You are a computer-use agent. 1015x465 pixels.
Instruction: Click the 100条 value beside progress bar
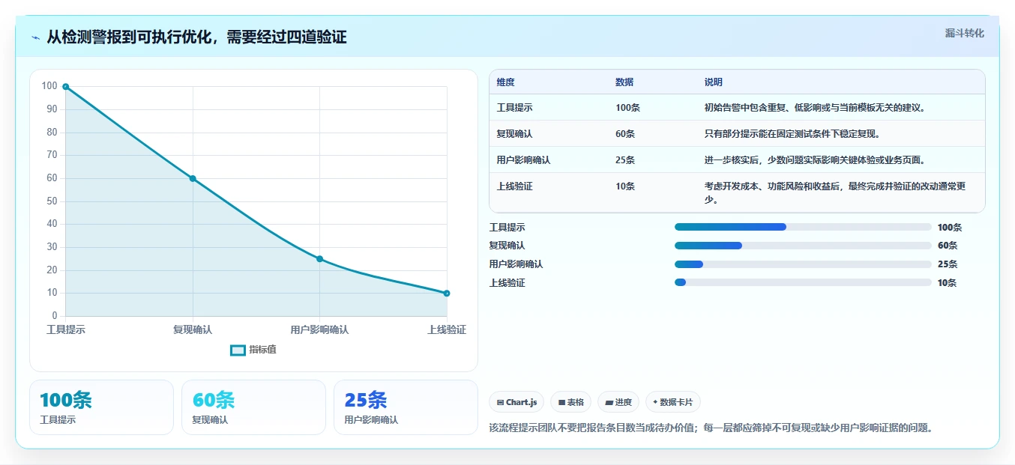950,227
